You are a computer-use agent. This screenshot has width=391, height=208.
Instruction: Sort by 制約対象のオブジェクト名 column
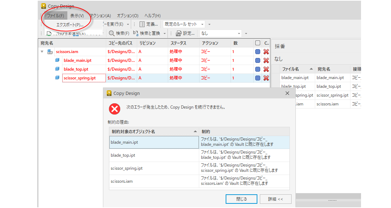click(x=154, y=131)
